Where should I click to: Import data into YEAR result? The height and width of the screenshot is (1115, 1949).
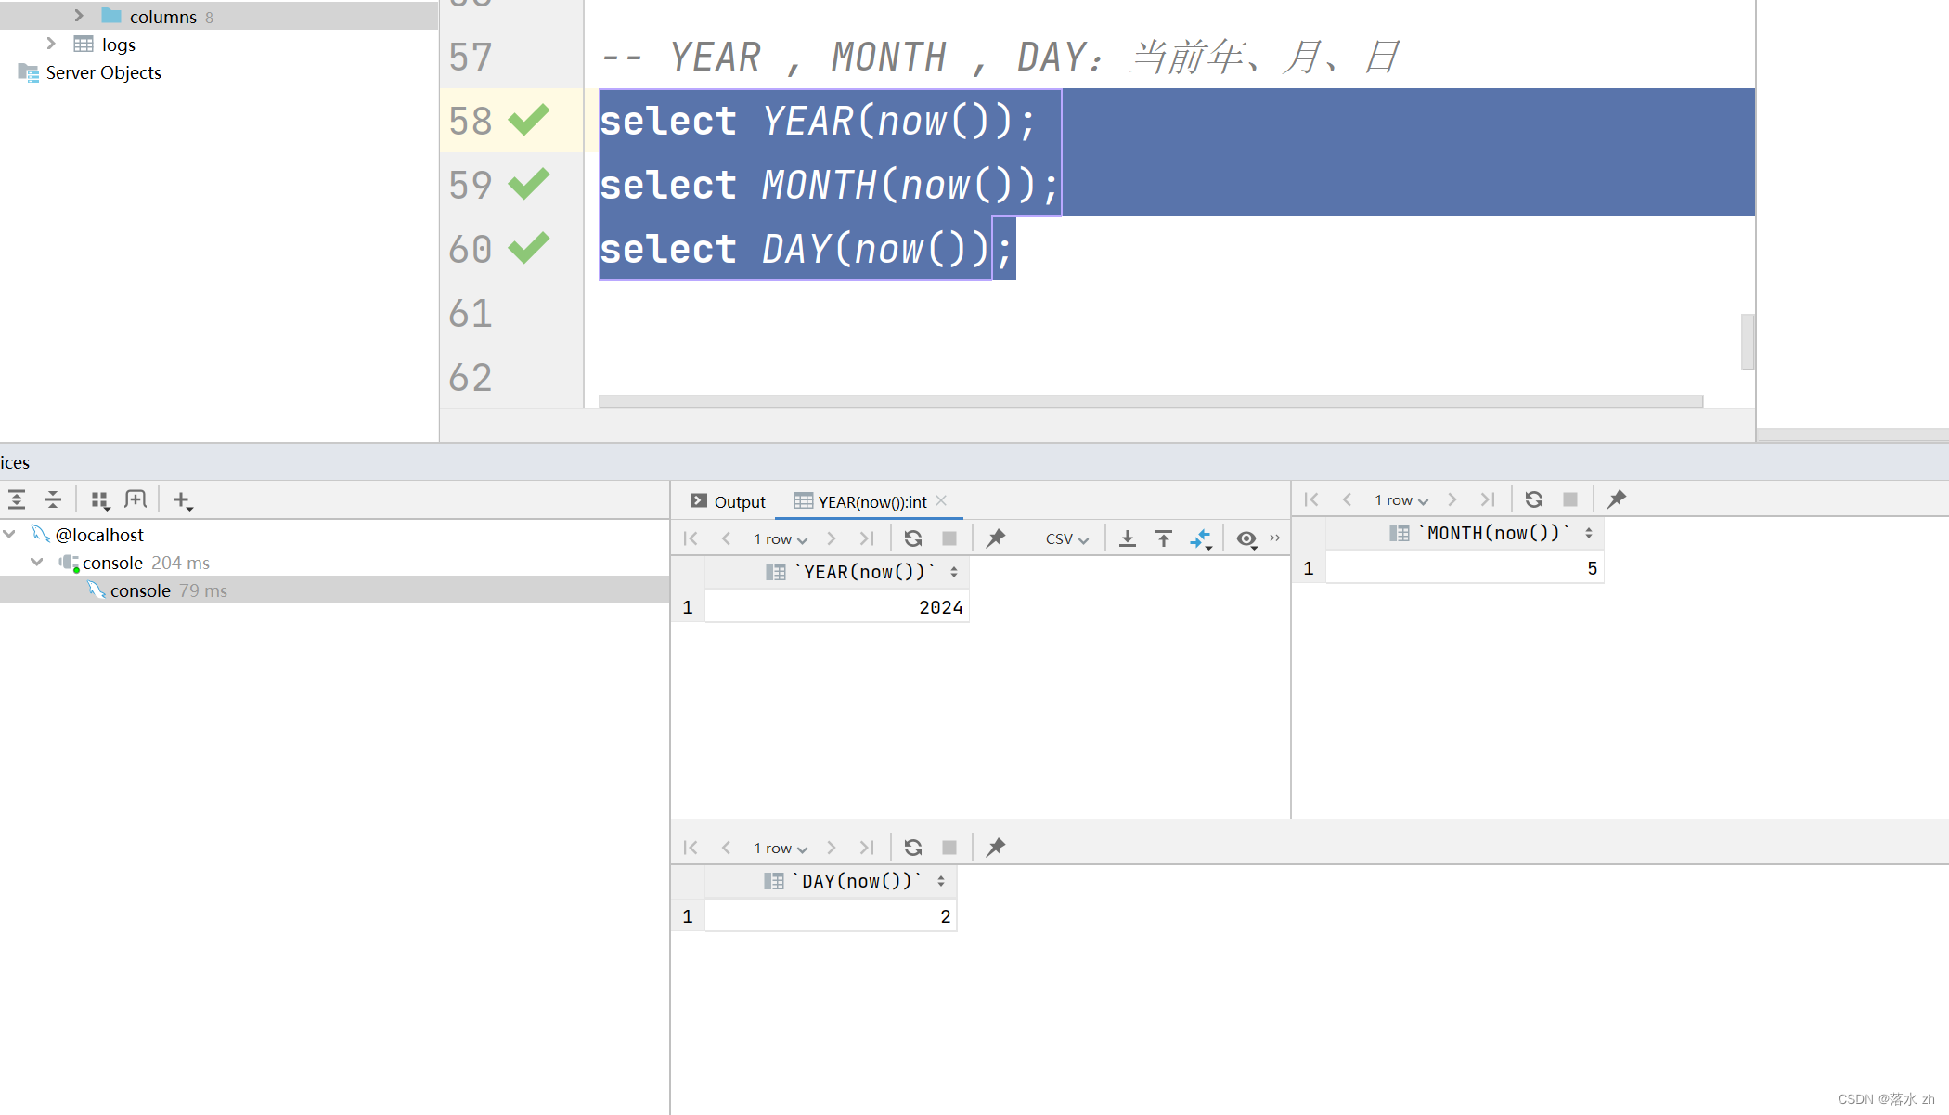click(1164, 538)
